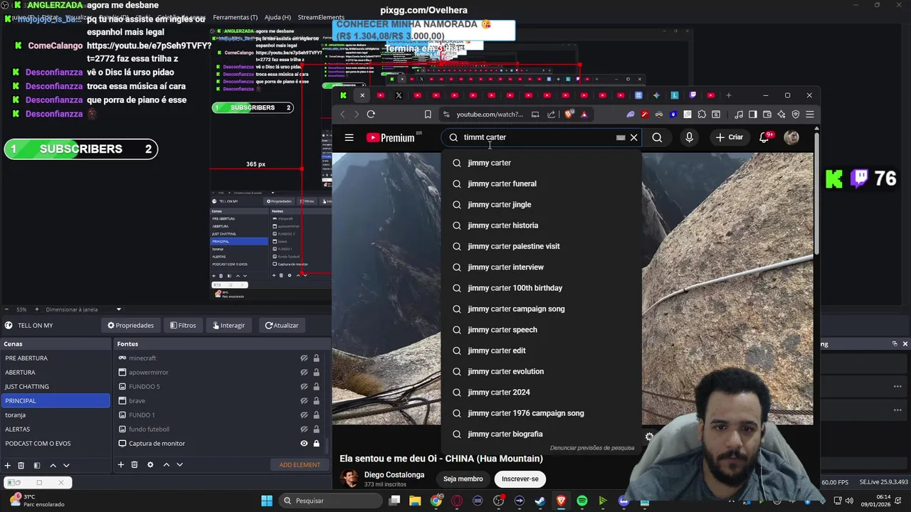The height and width of the screenshot is (512, 911).
Task: Click the Atualizar button
Action: [282, 326]
